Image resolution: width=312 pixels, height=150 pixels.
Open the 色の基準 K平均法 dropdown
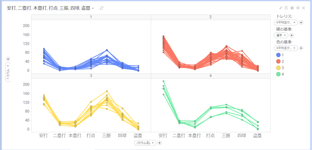[x=286, y=48]
